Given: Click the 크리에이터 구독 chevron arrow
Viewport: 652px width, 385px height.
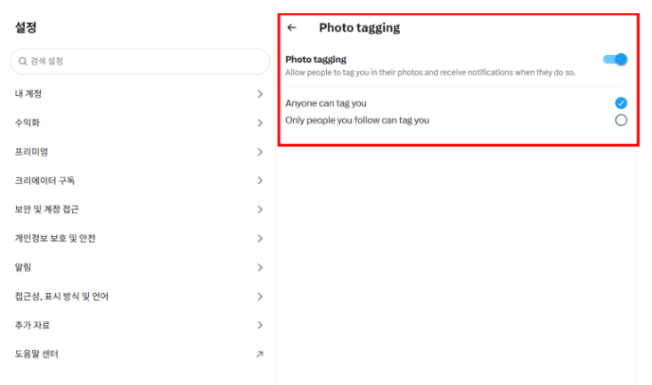Looking at the screenshot, I should point(260,181).
